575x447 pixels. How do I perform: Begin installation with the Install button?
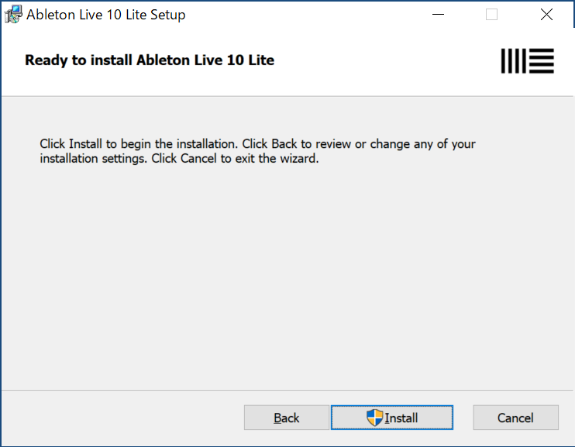(x=392, y=418)
